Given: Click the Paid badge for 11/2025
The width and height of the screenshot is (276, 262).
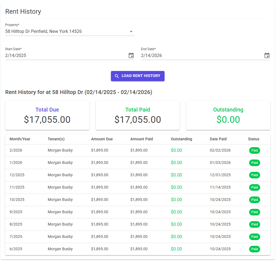Looking at the screenshot, I should click(x=254, y=187).
